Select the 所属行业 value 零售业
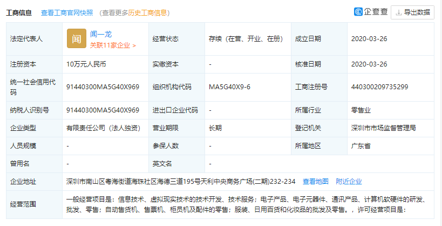 click(x=361, y=110)
